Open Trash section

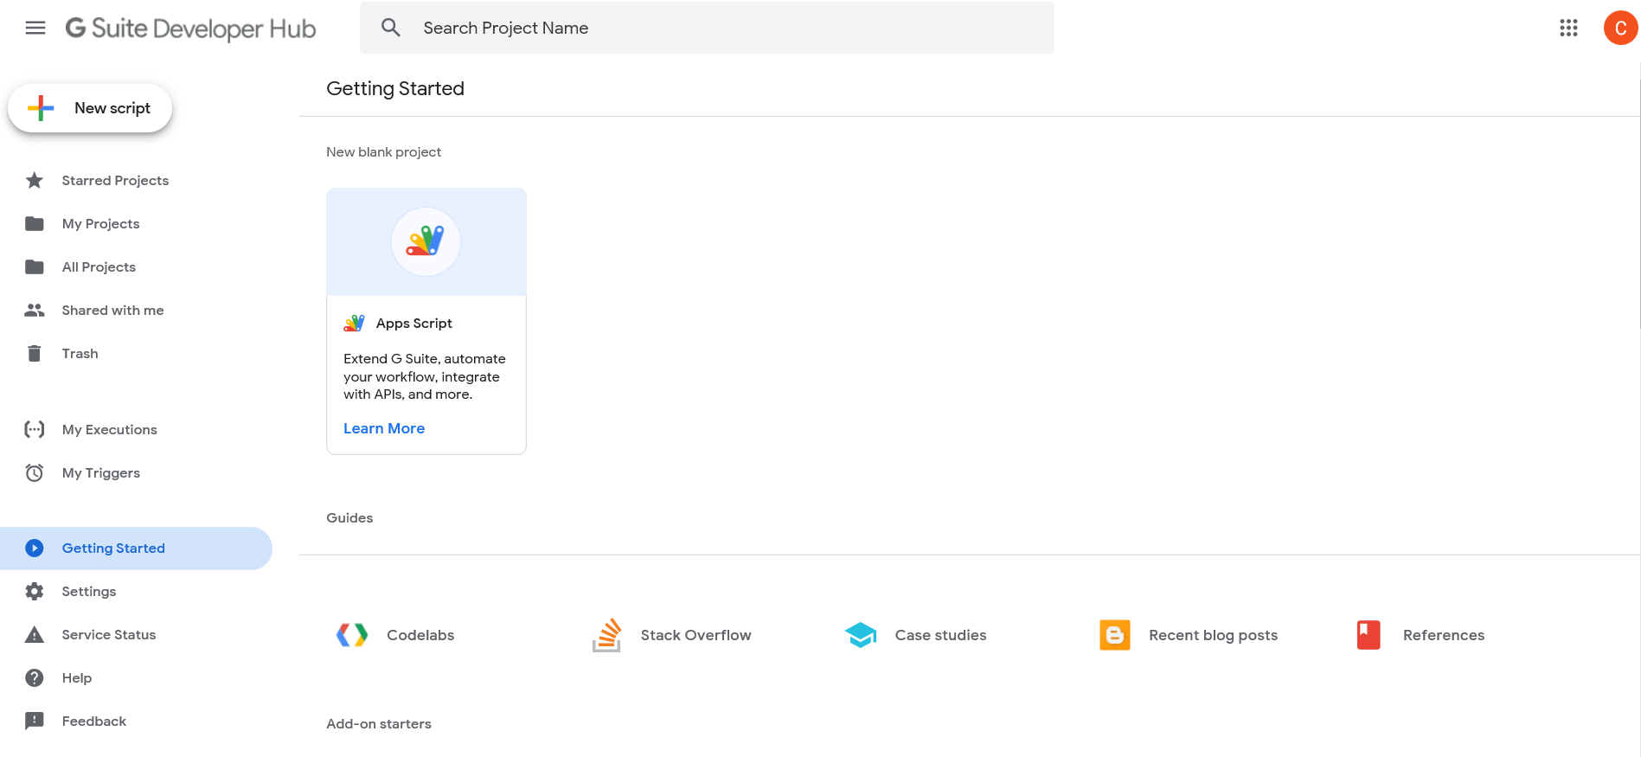click(80, 353)
